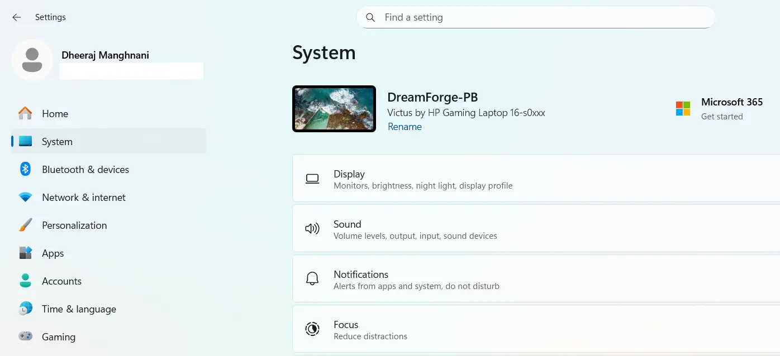The height and width of the screenshot is (356, 780).
Task: Open Microsoft 365 Get started
Action: [x=722, y=116]
